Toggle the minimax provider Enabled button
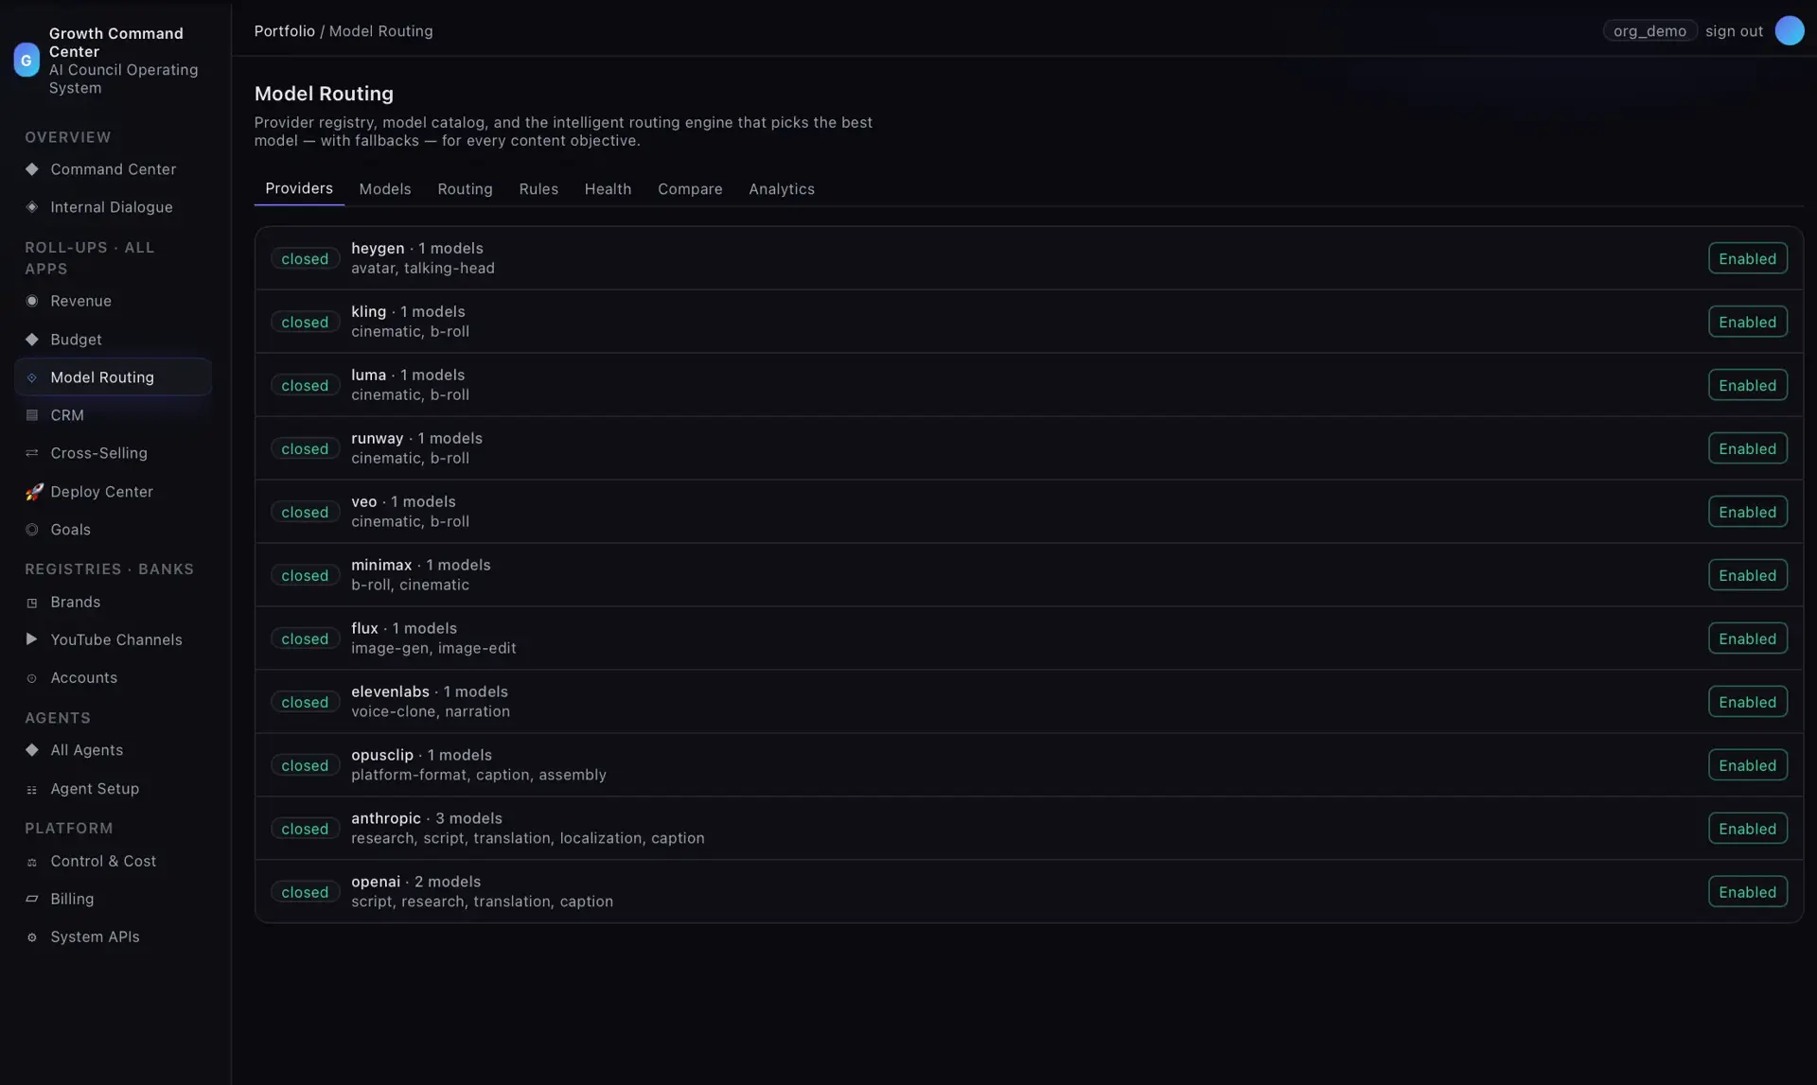This screenshot has width=1817, height=1085. [1747, 575]
